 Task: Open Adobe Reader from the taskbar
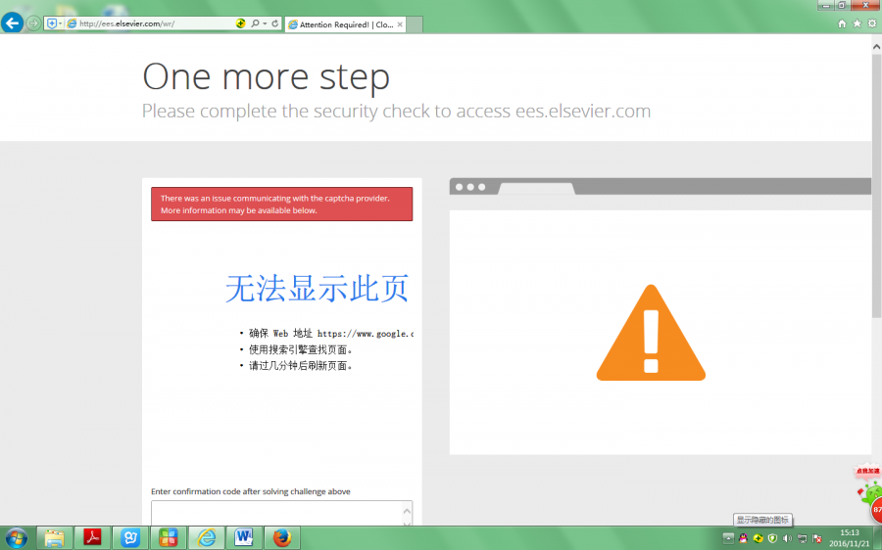click(92, 538)
